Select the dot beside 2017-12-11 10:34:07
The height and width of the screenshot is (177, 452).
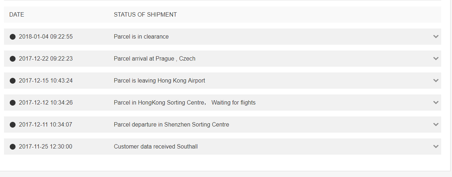pos(13,125)
